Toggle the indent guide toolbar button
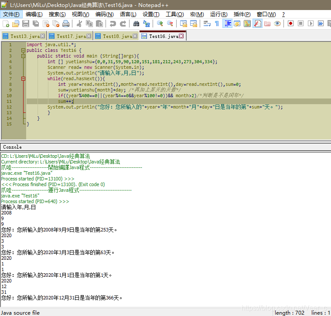 (x=228, y=24)
